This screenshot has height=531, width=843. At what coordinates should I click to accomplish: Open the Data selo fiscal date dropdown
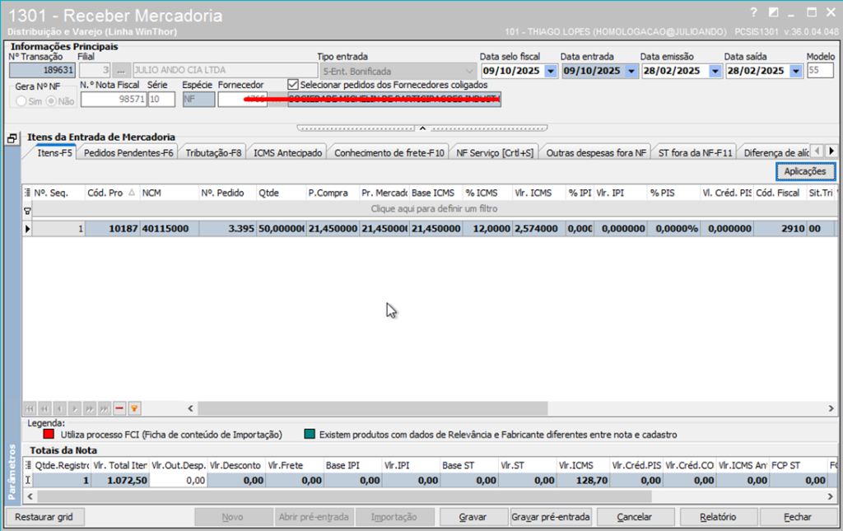coord(551,71)
